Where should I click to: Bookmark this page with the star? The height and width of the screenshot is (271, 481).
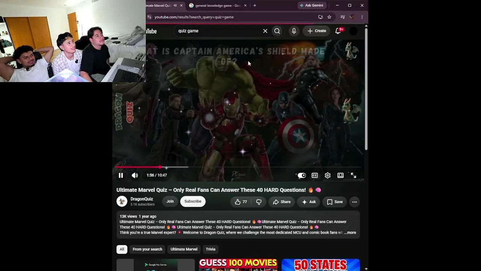pyautogui.click(x=329, y=17)
